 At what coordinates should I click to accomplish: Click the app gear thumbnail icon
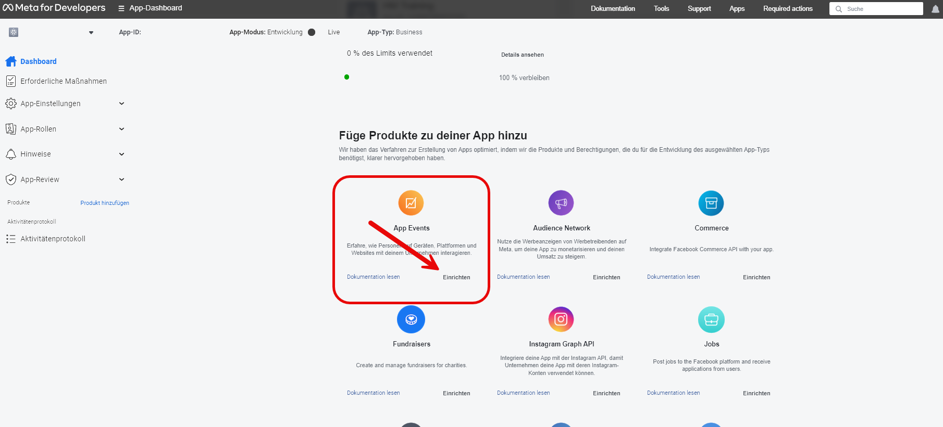14,32
